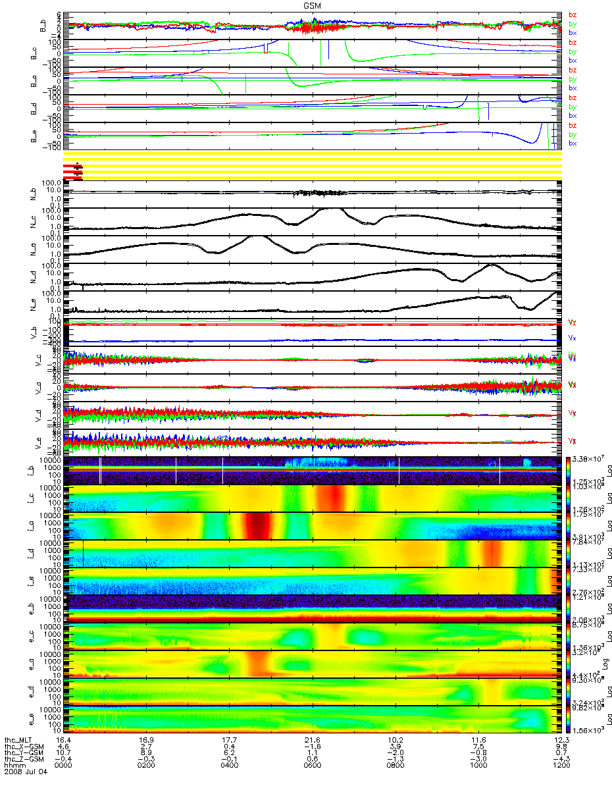Select the B_c panel axis label
The height and width of the screenshot is (790, 612).
point(33,53)
